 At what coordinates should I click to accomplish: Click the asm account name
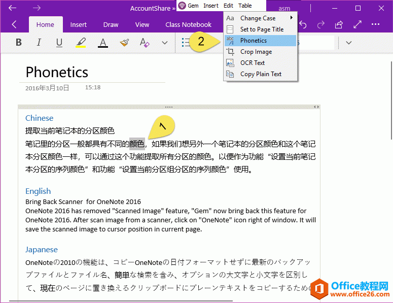(x=284, y=8)
